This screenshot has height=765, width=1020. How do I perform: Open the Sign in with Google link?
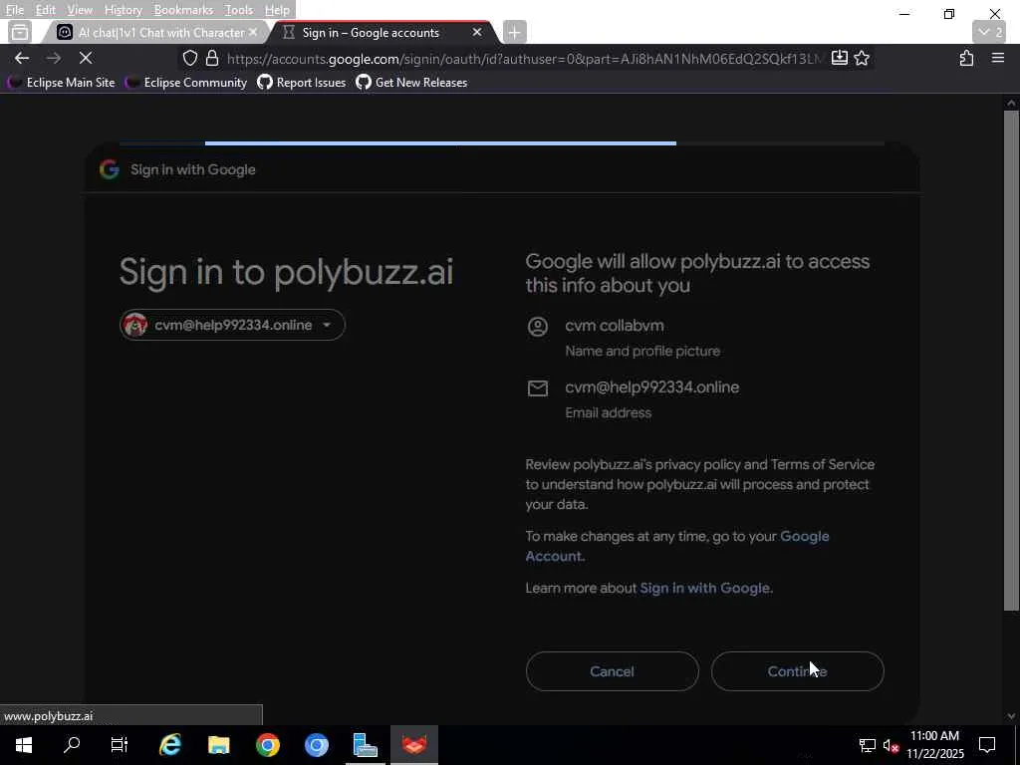[704, 588]
